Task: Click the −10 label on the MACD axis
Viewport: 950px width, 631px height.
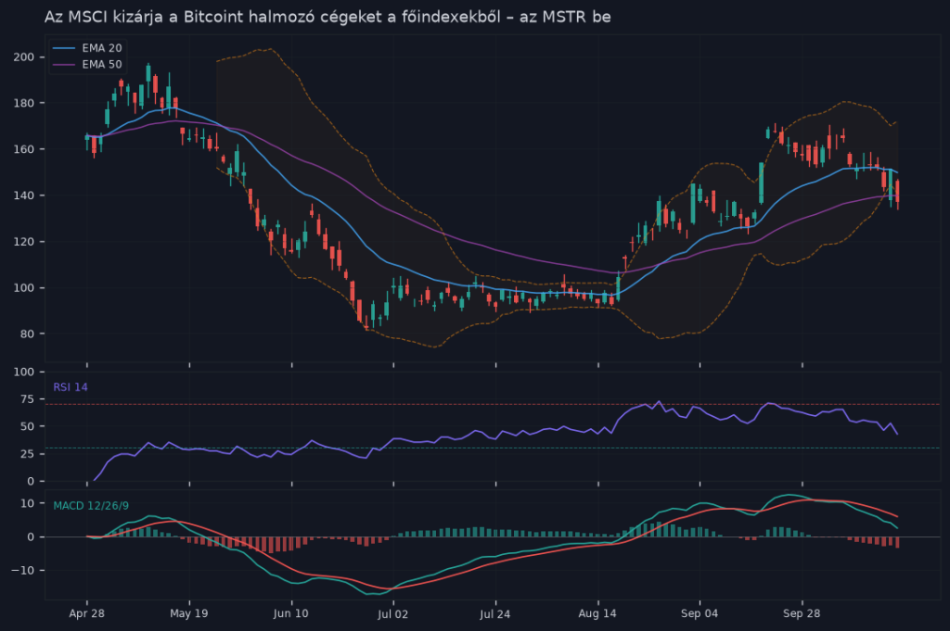Action: [23, 571]
